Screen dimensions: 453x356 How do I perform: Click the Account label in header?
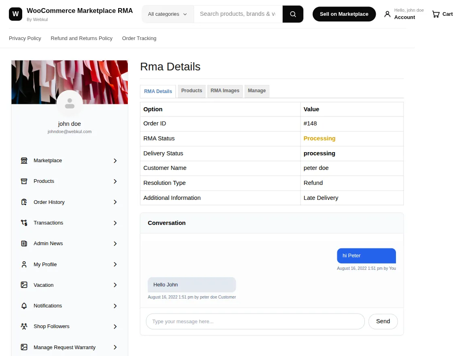[404, 17]
